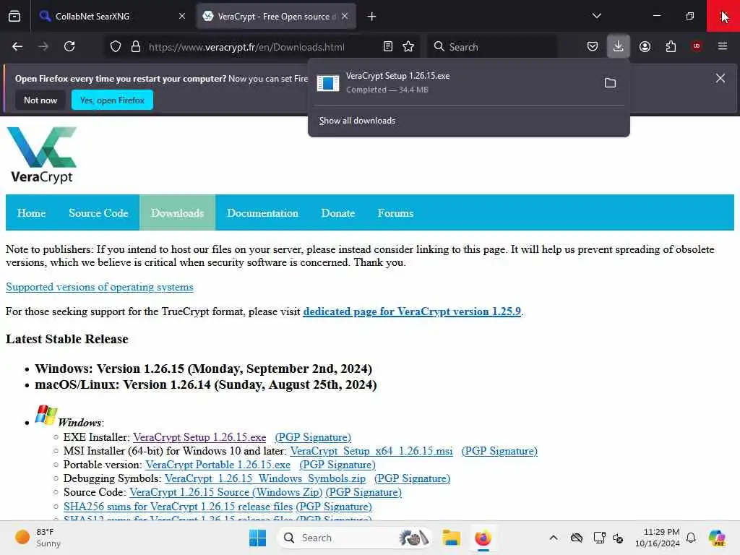Open PGP Signature for MSI installer
Screen dimensions: 740x555
(x=499, y=451)
